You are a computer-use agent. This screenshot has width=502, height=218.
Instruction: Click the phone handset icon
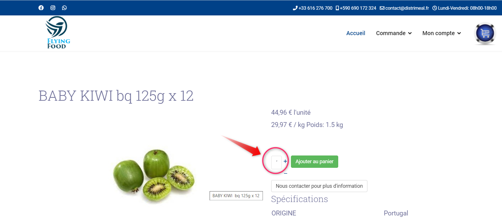pos(295,8)
